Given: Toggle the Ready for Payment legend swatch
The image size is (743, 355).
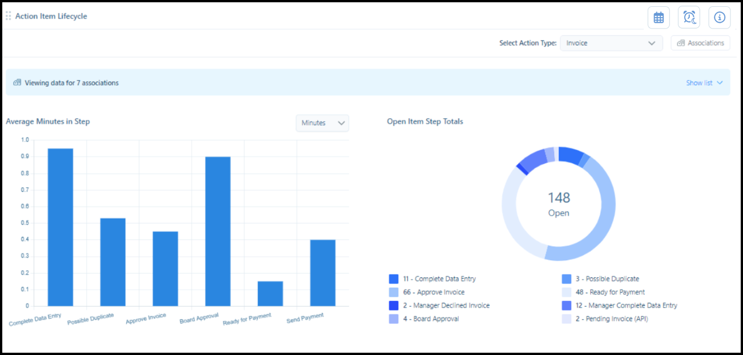Looking at the screenshot, I should [x=567, y=292].
